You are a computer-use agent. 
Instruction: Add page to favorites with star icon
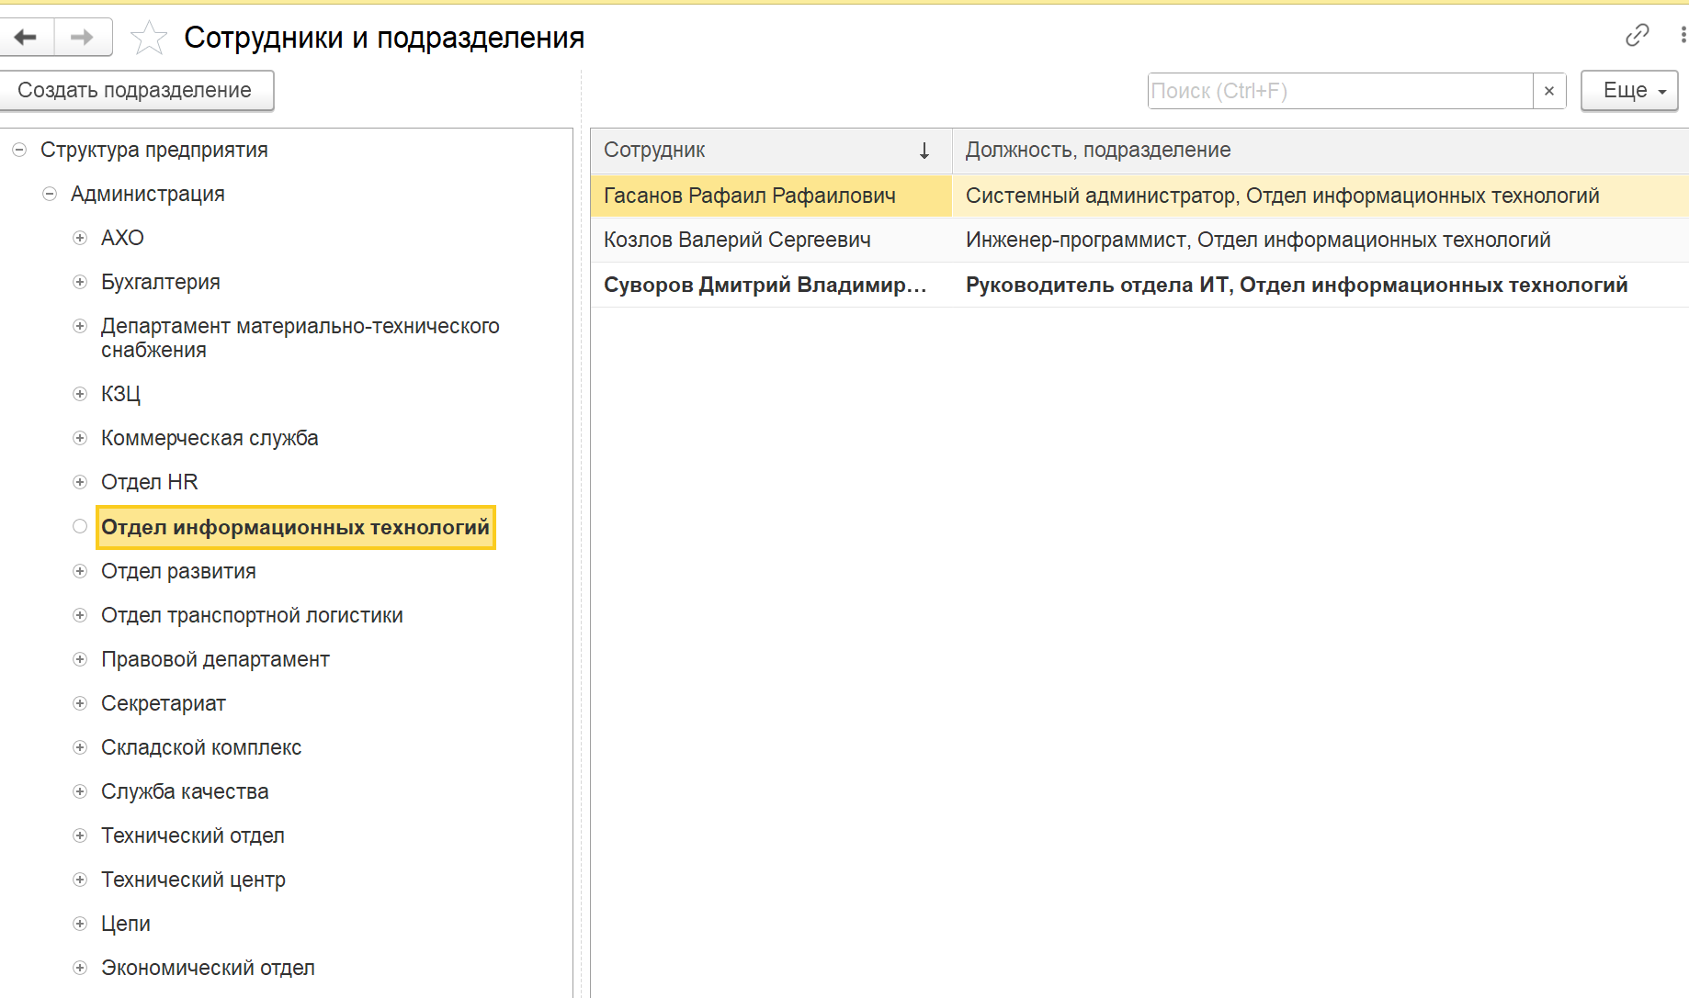click(149, 38)
